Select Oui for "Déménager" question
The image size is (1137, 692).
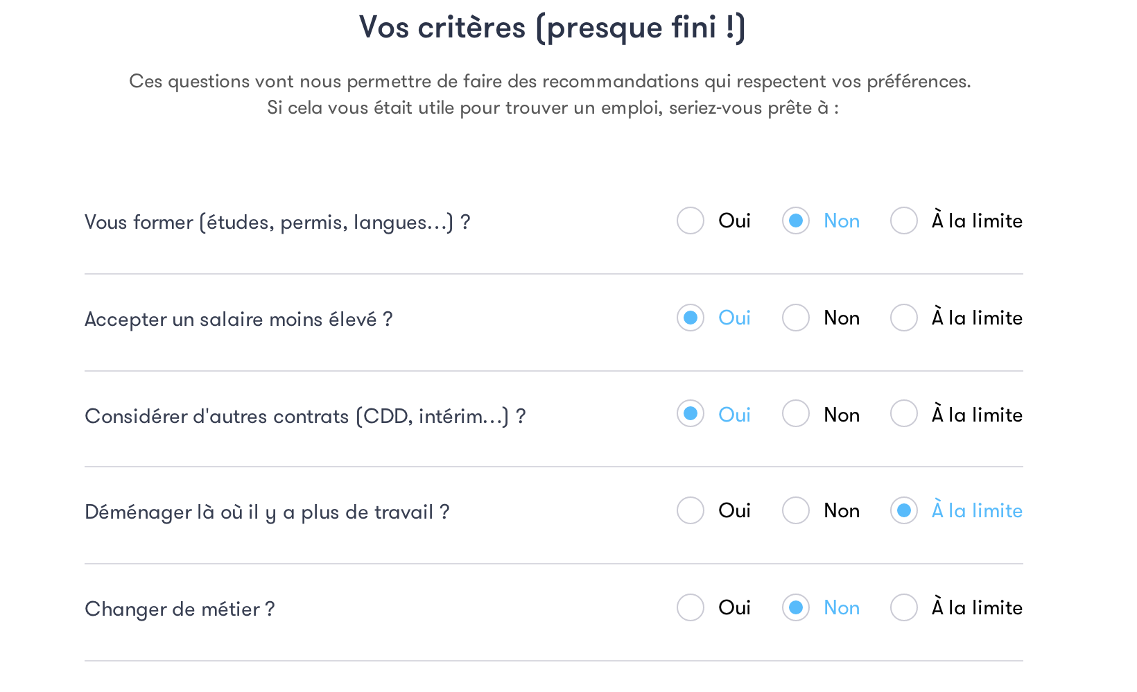[x=691, y=511]
